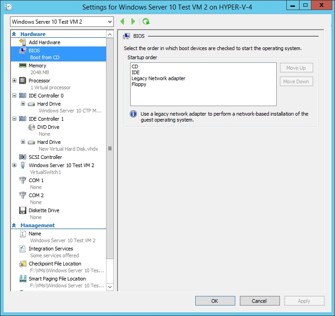Click the DVD Drive disc icon

pyautogui.click(x=31, y=127)
